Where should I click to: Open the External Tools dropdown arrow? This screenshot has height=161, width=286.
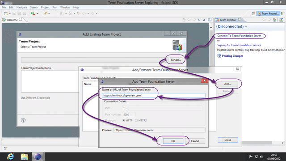[37, 13]
